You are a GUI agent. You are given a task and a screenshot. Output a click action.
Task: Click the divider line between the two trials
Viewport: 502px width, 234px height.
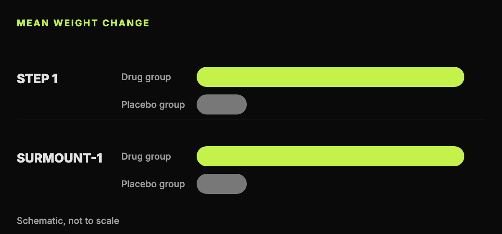coord(251,119)
